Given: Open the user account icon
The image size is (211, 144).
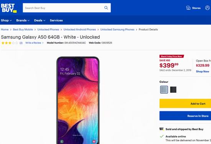Looking at the screenshot, I should [208, 8].
